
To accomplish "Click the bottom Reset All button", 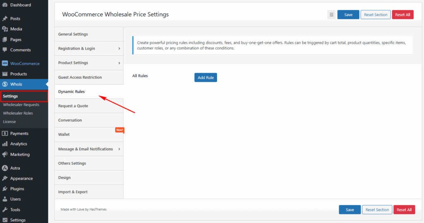I will click(x=404, y=209).
